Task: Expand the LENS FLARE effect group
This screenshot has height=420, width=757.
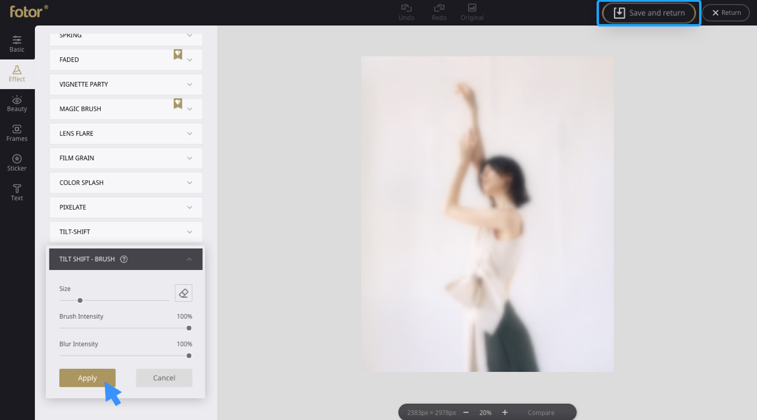Action: (x=126, y=134)
